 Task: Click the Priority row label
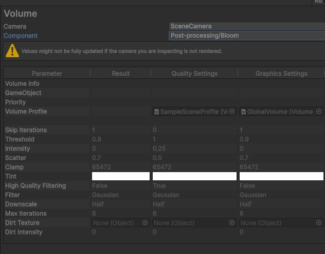15,102
